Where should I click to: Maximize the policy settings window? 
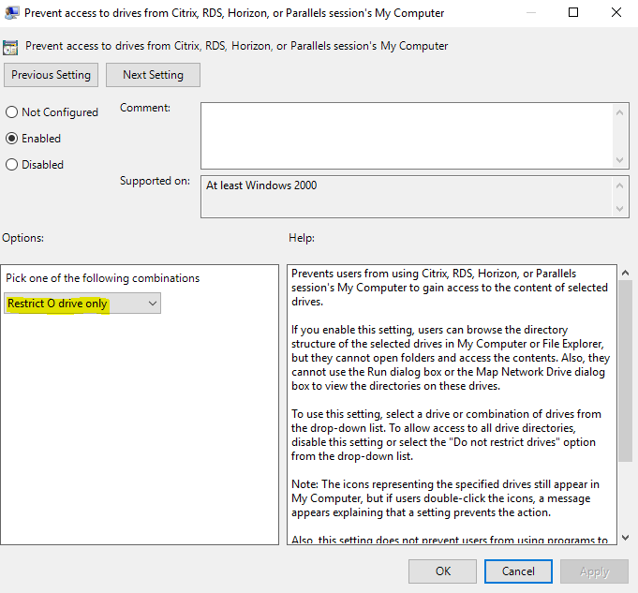click(573, 13)
